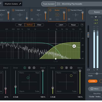This screenshot has height=102, width=102.
Task: Click the Transient Shaper module title
Action: point(76,10)
